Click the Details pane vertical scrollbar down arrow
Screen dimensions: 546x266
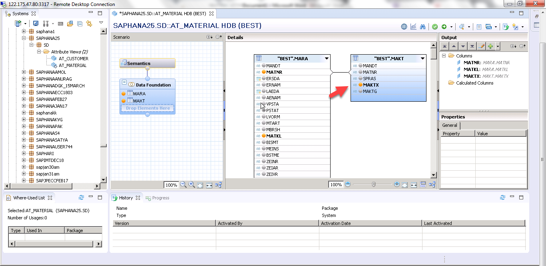(434, 175)
